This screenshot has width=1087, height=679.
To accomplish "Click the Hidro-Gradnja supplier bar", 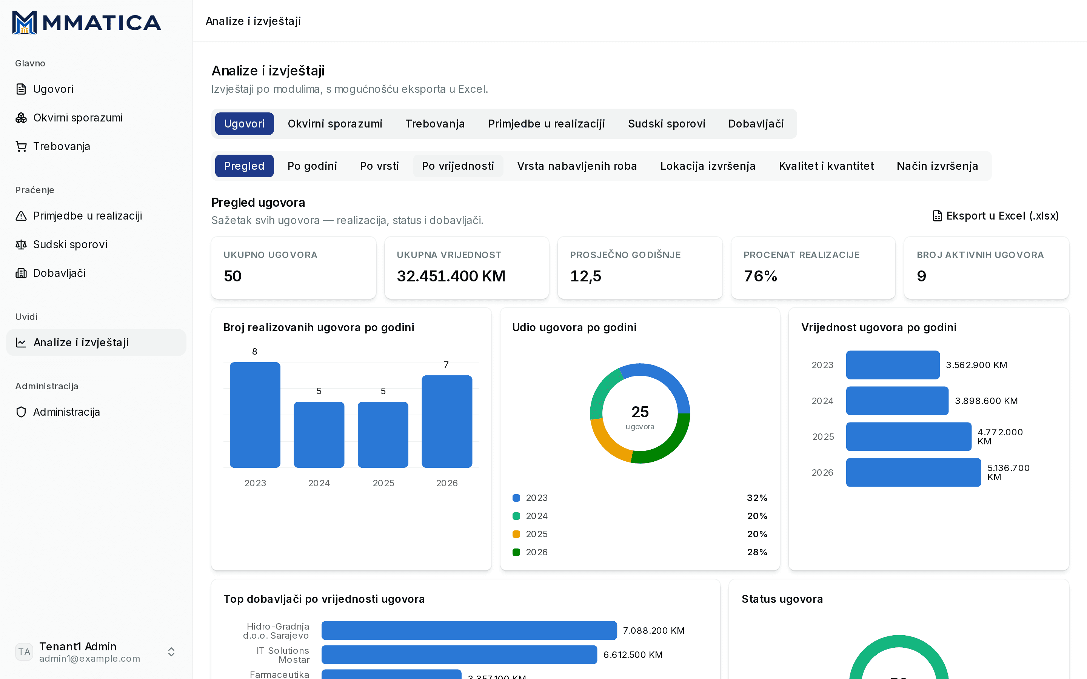I will [x=469, y=630].
